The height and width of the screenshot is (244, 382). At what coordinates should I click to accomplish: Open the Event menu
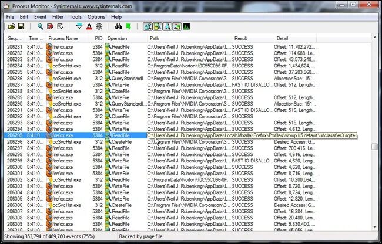tap(40, 17)
